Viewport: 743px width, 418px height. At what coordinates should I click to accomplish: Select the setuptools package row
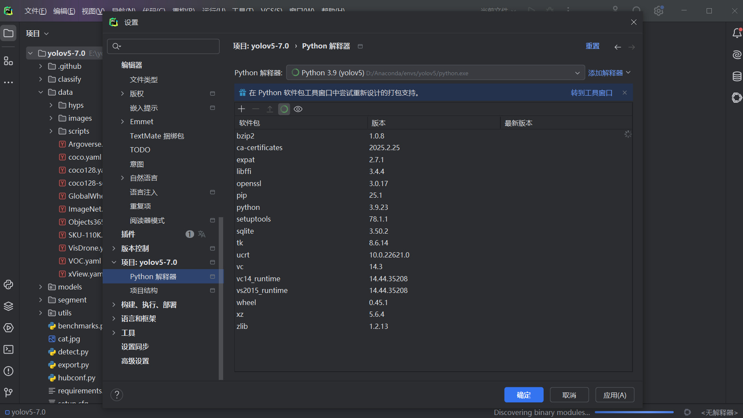433,219
